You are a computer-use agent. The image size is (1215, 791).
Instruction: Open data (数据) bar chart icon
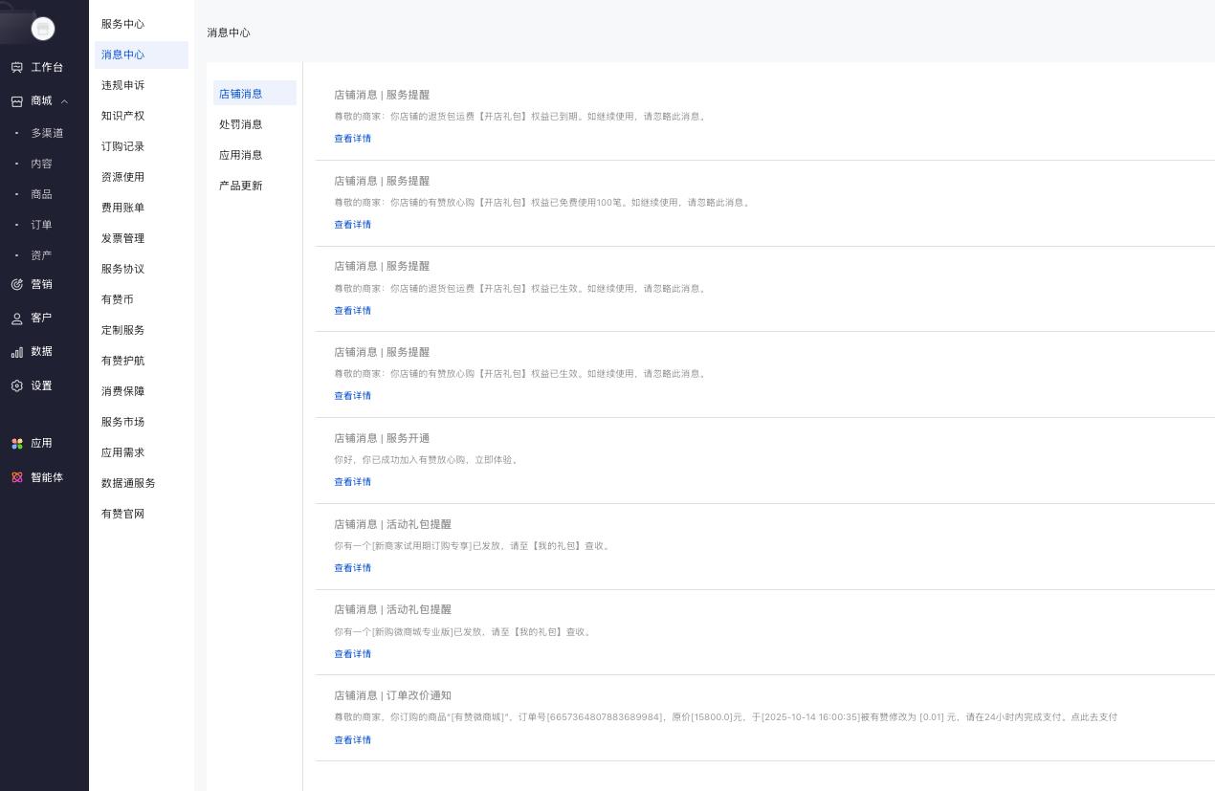[16, 352]
